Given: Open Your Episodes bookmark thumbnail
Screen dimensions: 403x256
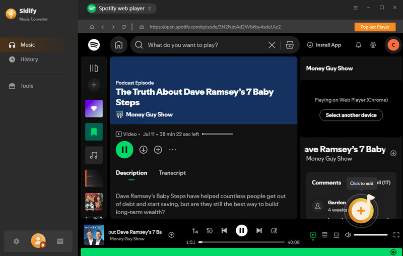Looking at the screenshot, I should (x=94, y=132).
